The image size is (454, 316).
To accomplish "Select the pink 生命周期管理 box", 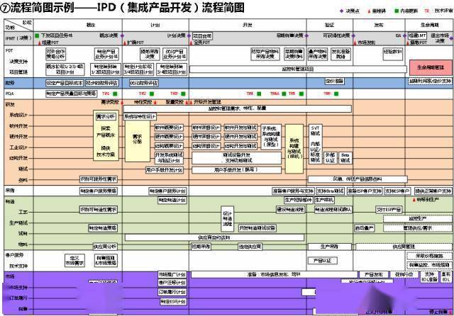I will coord(431,67).
